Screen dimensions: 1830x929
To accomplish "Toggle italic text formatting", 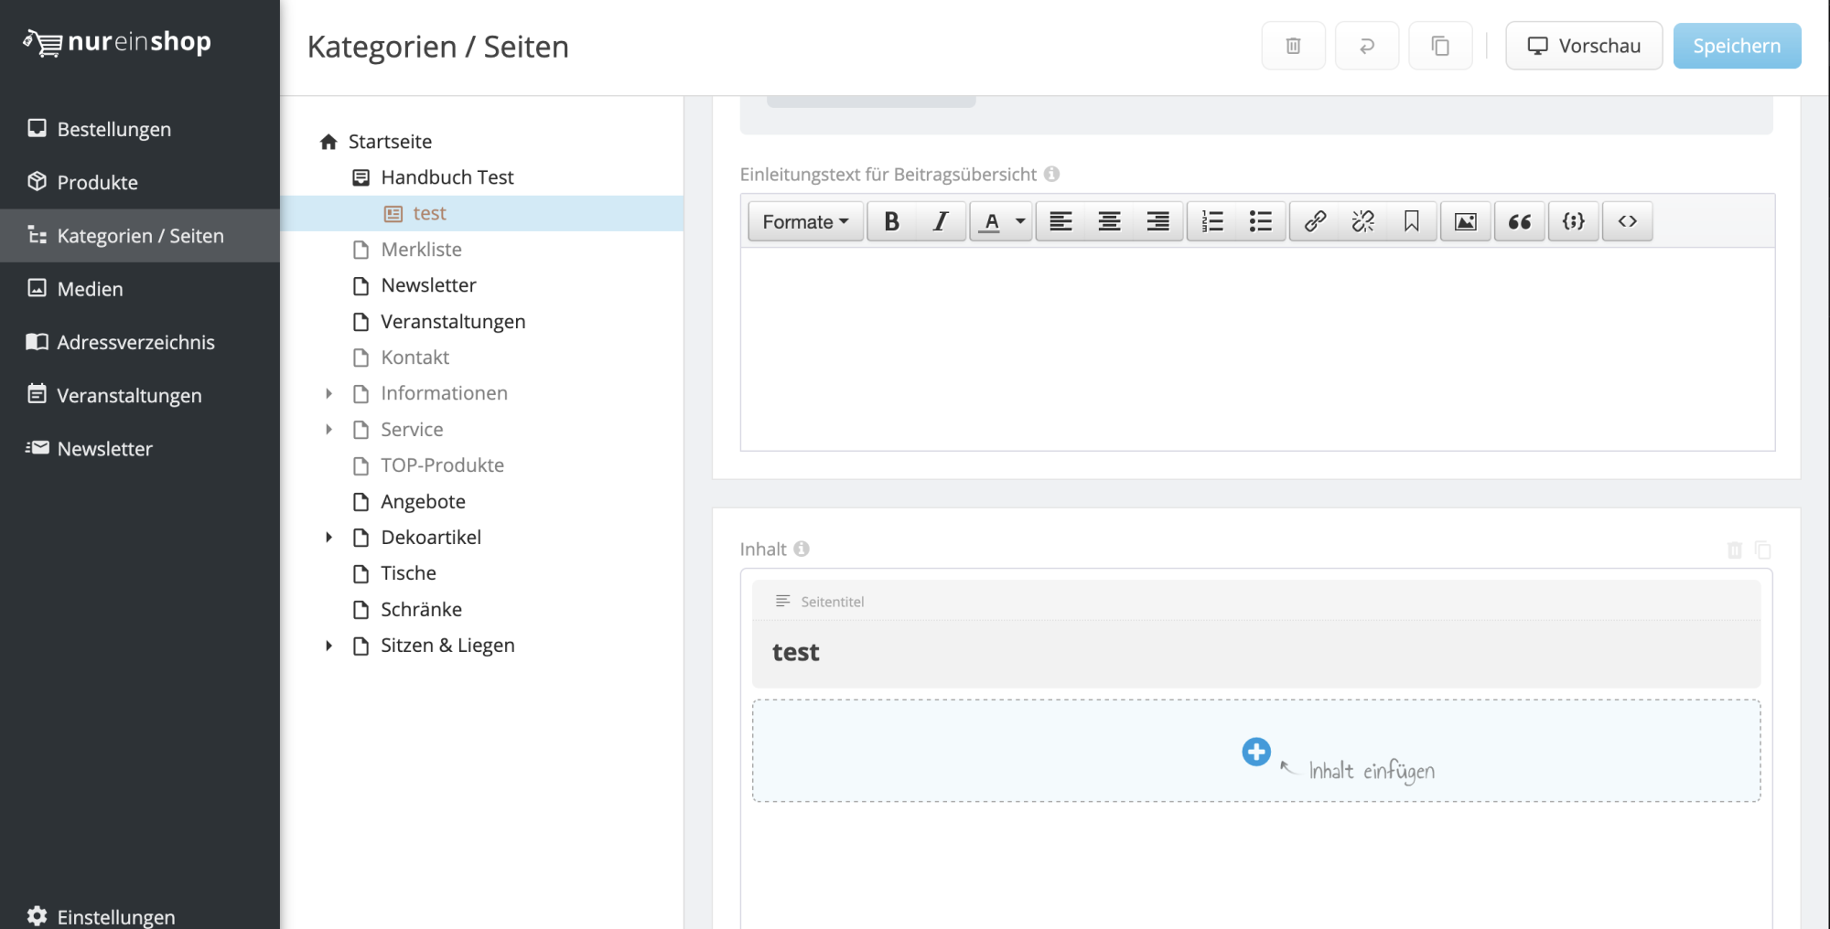I will pos(940,222).
